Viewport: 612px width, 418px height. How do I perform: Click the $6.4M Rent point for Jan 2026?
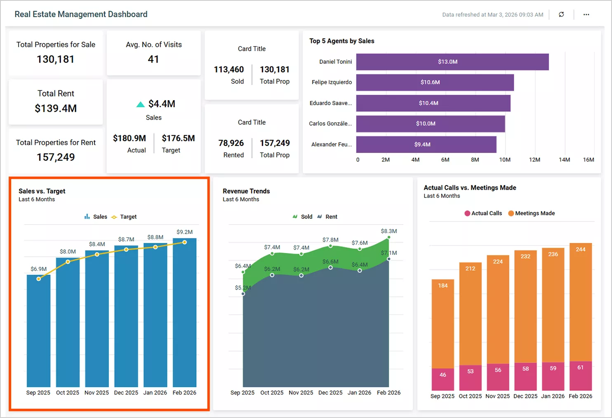[360, 271]
